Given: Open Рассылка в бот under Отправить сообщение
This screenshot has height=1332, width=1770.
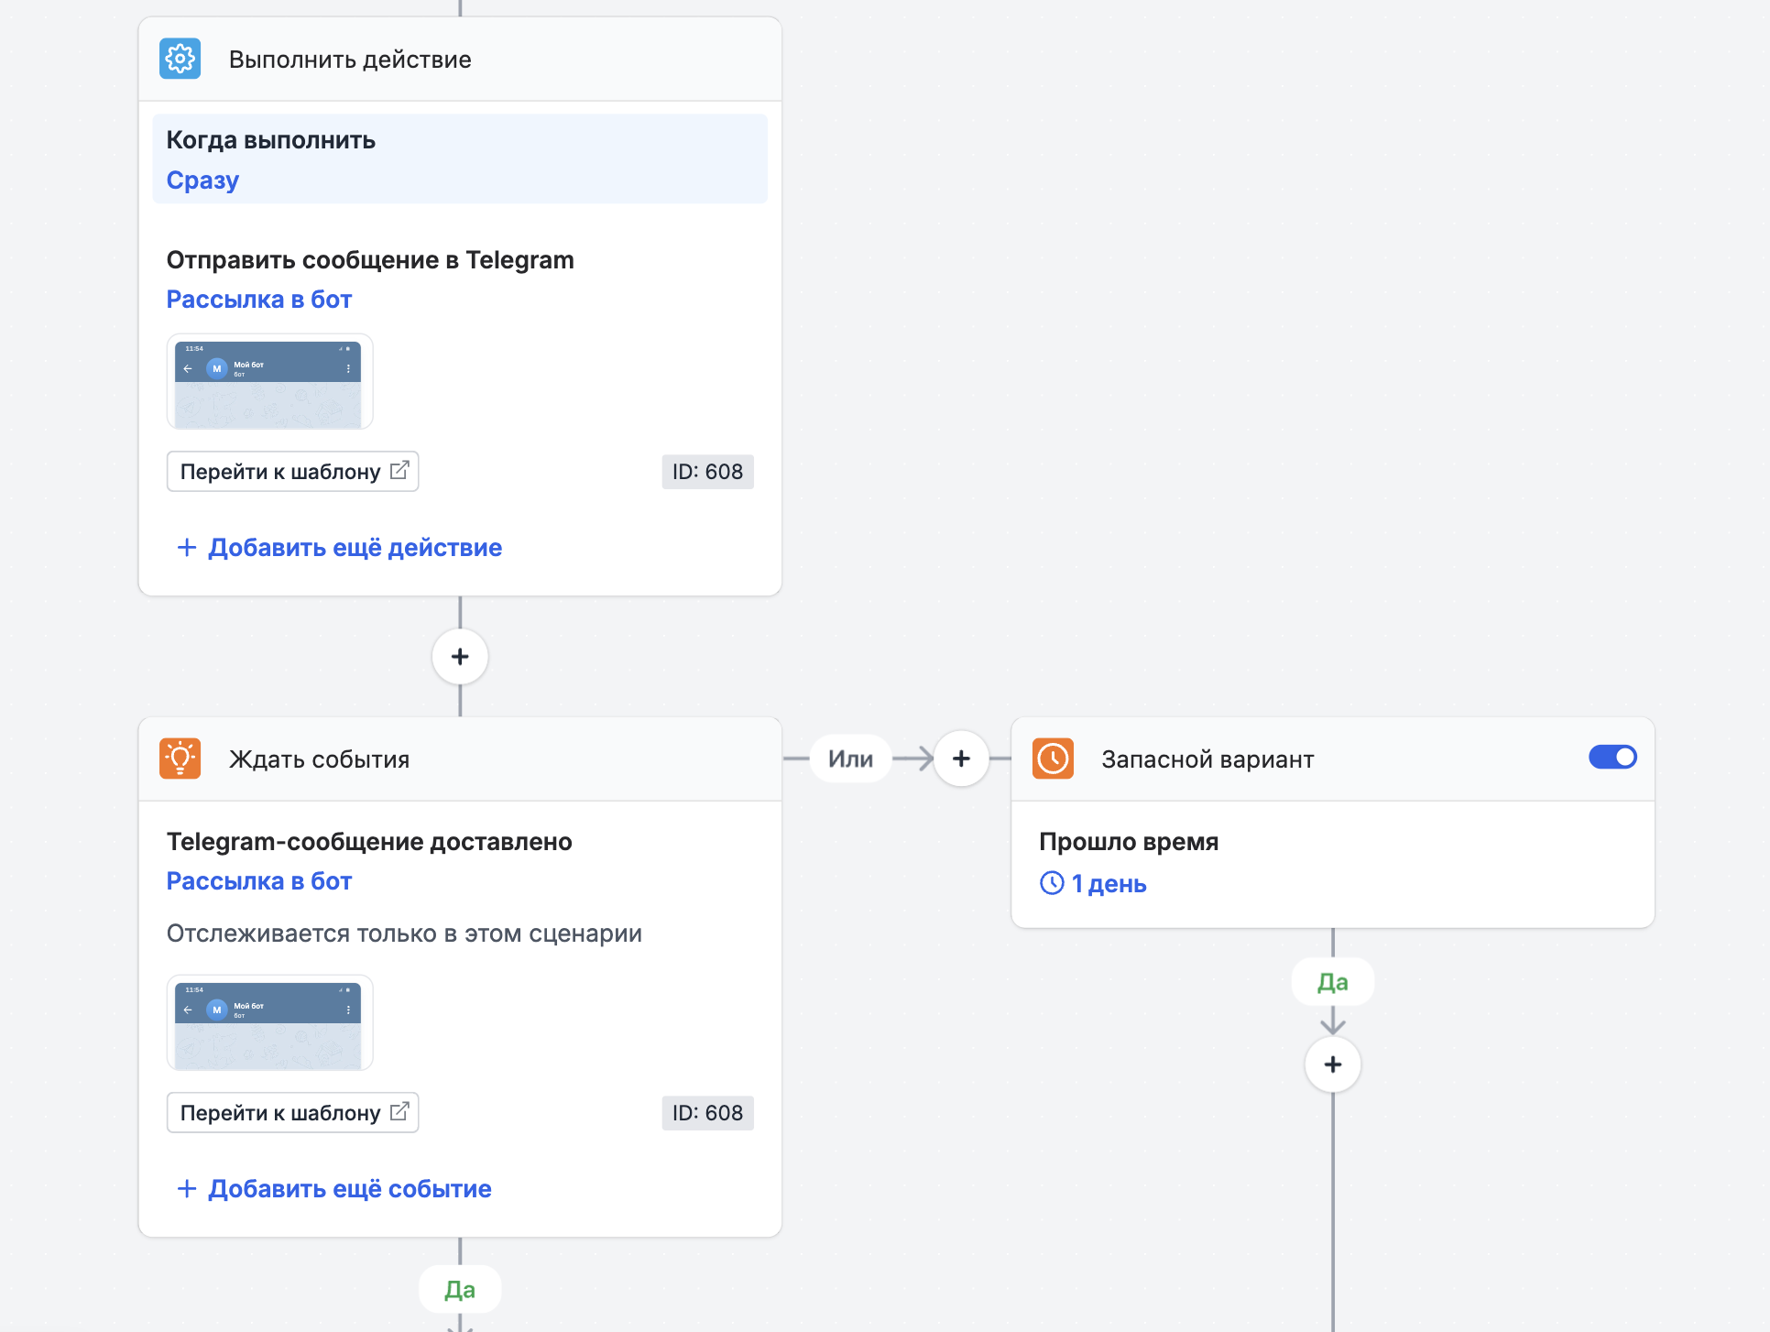Looking at the screenshot, I should (259, 300).
